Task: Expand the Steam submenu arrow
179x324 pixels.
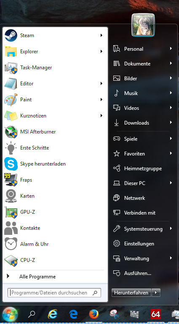Action: click(x=102, y=35)
